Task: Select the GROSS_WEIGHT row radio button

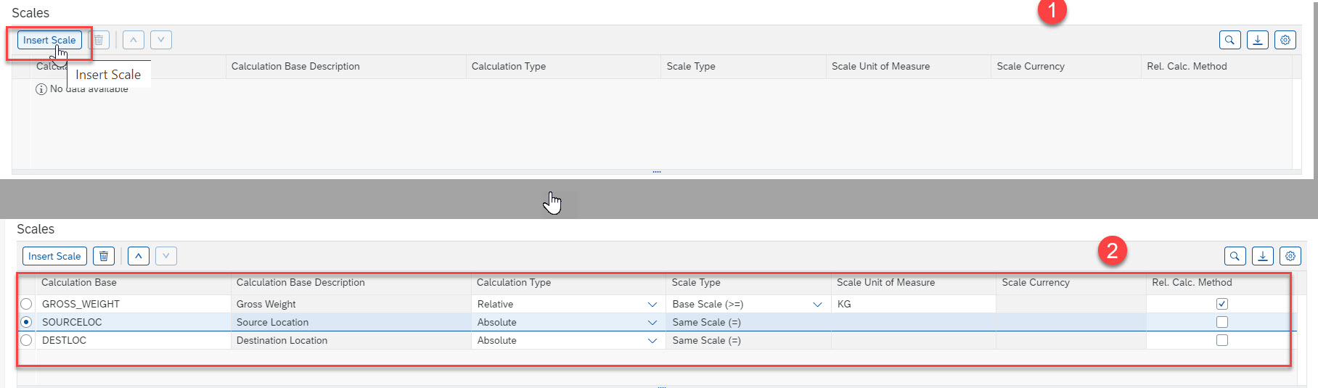Action: [x=26, y=304]
